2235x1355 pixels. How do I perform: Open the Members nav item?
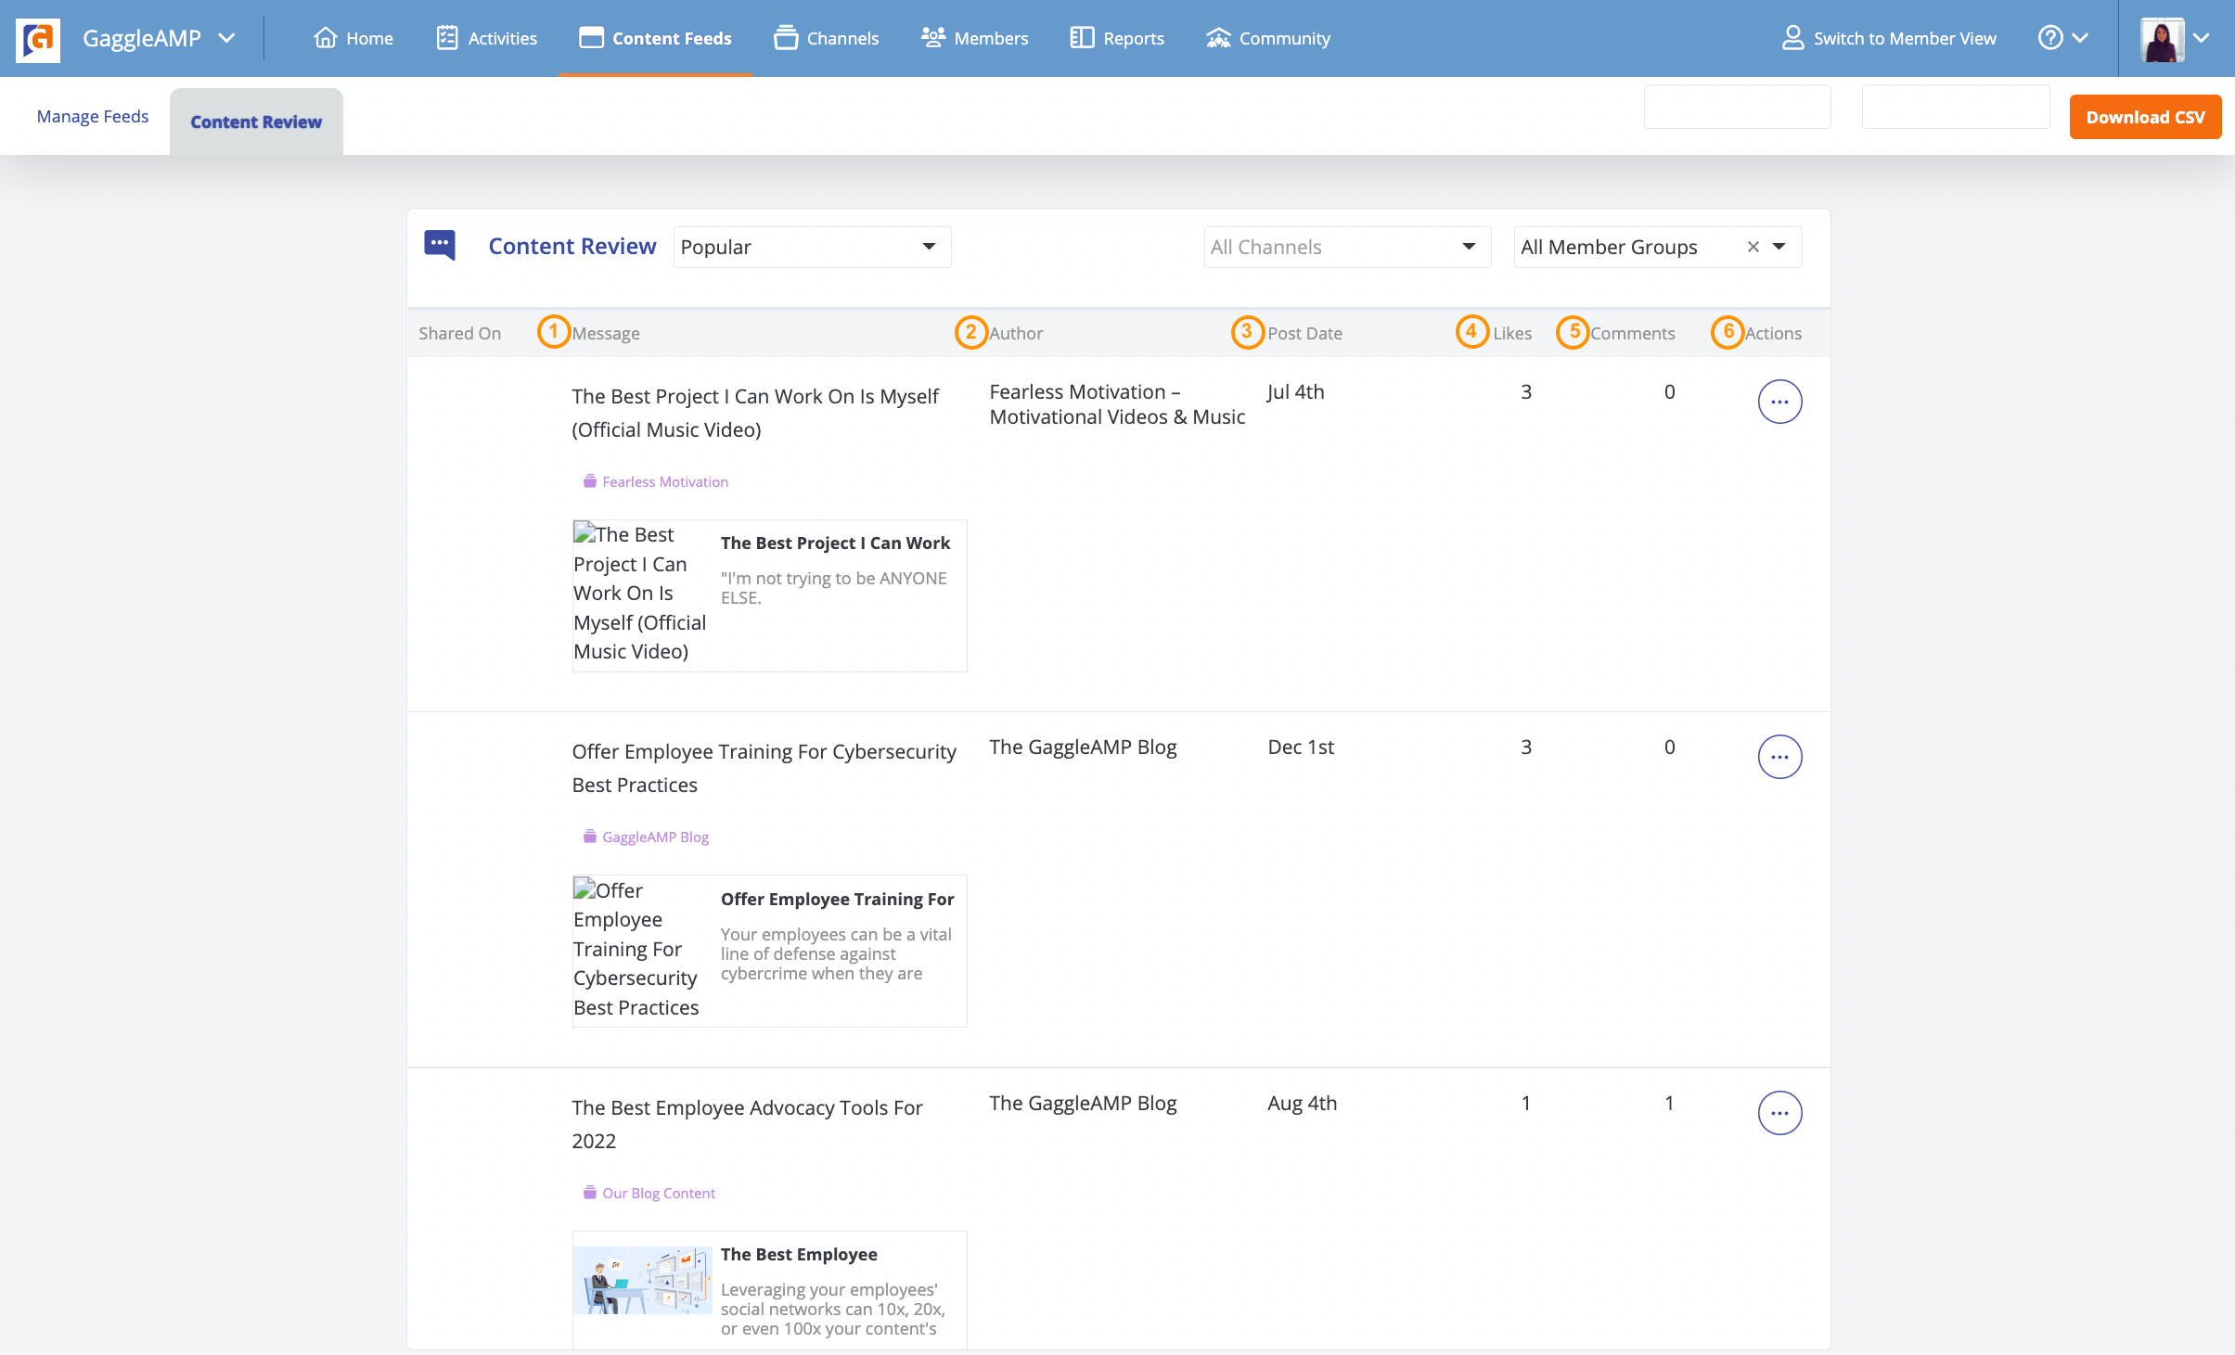pos(974,38)
